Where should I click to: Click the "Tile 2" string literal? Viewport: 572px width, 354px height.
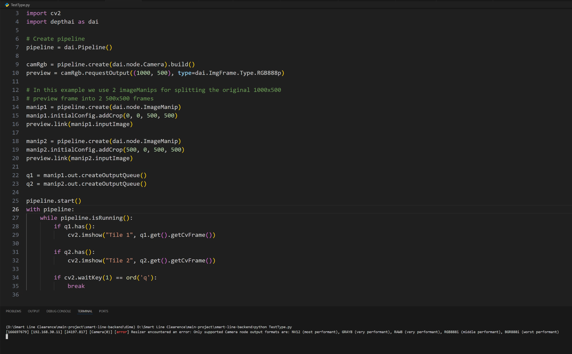(x=119, y=261)
